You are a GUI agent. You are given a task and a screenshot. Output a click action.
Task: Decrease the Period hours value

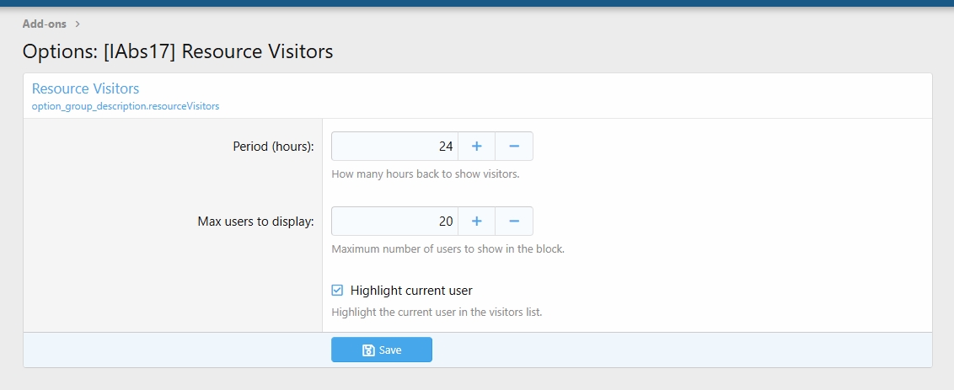coord(514,146)
